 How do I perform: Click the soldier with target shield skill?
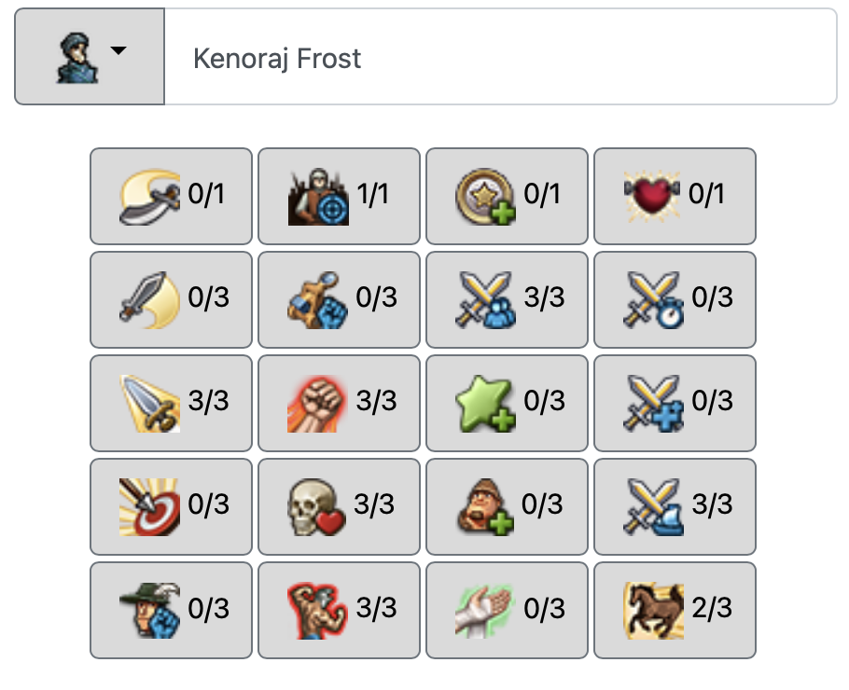coord(339,196)
